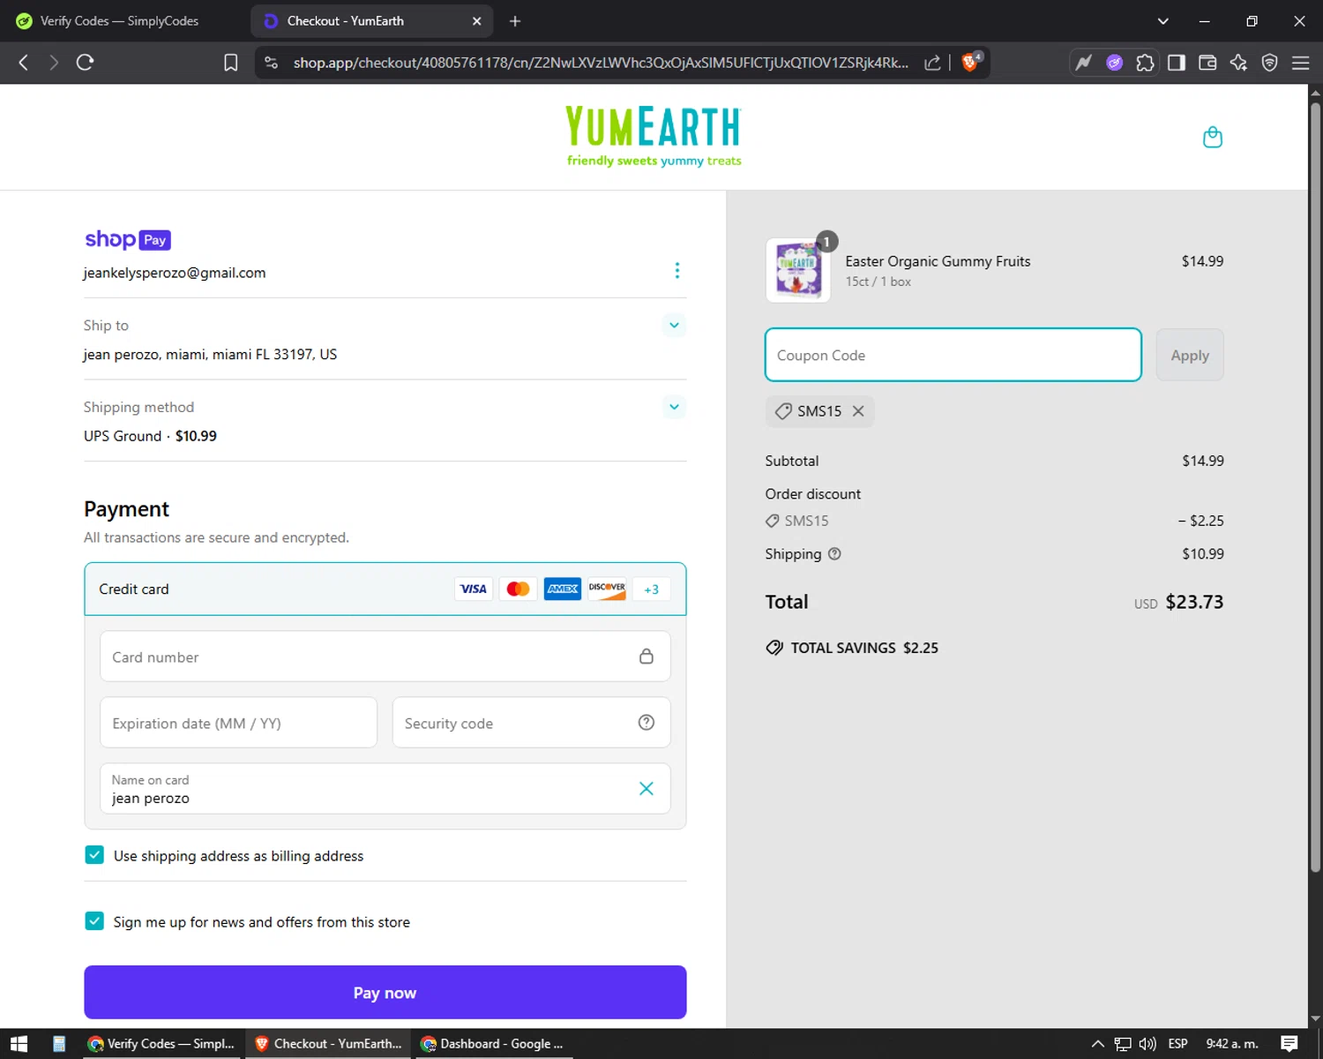Viewport: 1323px width, 1059px height.
Task: Toggle the browser sidebar panel
Action: click(1177, 62)
